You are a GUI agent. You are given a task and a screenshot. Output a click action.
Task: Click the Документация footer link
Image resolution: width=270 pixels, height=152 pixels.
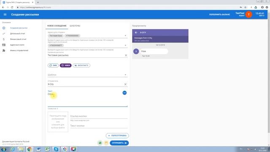[8, 141]
